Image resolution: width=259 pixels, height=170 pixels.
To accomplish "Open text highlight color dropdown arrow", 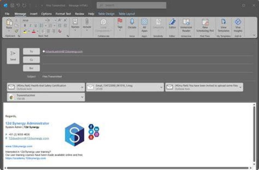I will click(x=29, y=31).
